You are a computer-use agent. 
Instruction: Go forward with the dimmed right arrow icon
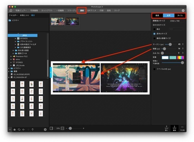28,130
